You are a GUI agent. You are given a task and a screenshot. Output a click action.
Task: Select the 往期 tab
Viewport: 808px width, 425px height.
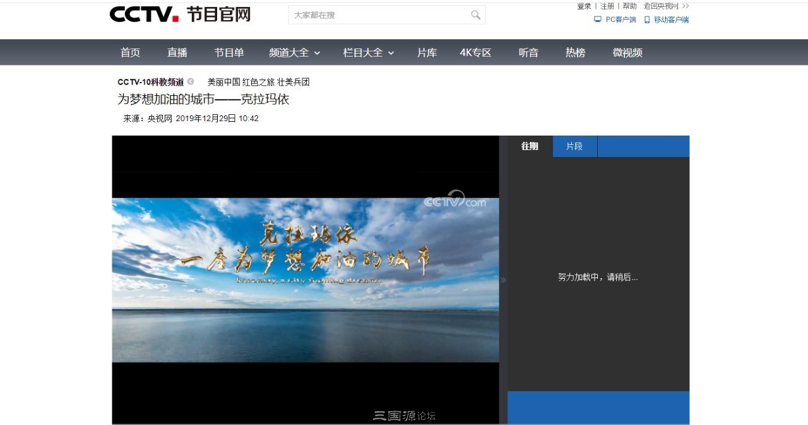click(530, 146)
